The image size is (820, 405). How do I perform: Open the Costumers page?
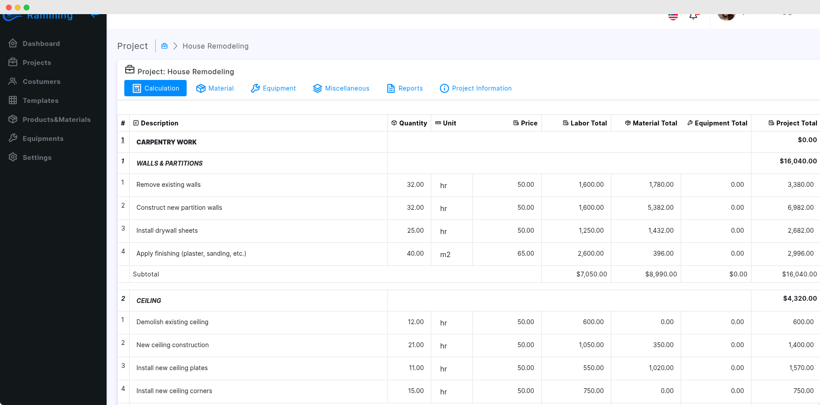coord(41,82)
